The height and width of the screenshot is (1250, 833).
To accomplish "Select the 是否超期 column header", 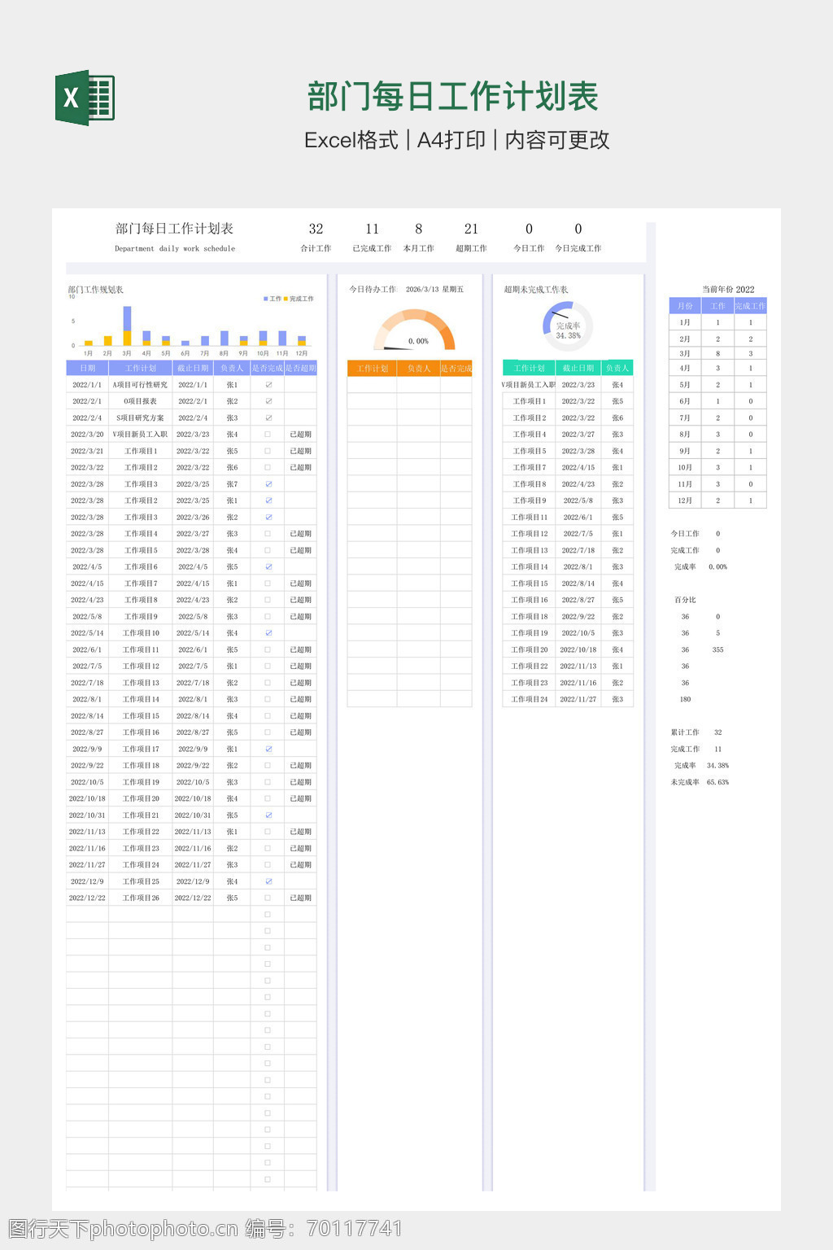I will click(x=300, y=369).
